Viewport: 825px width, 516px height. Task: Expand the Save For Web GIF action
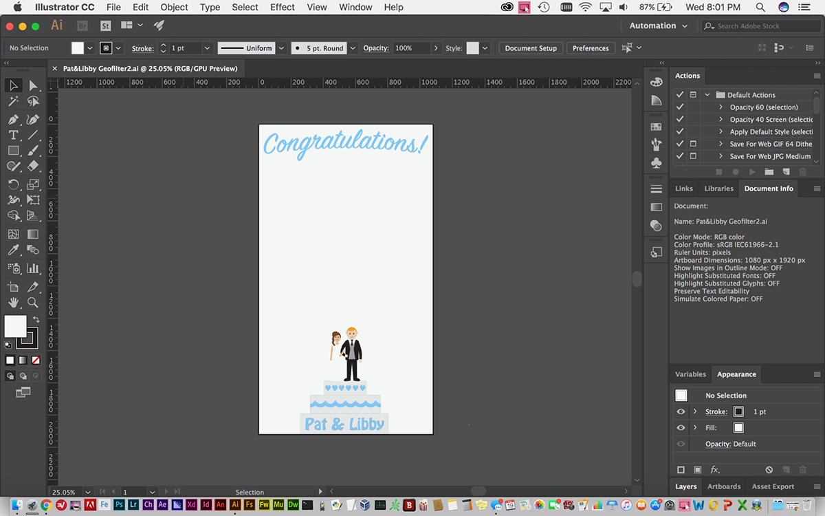click(x=720, y=144)
